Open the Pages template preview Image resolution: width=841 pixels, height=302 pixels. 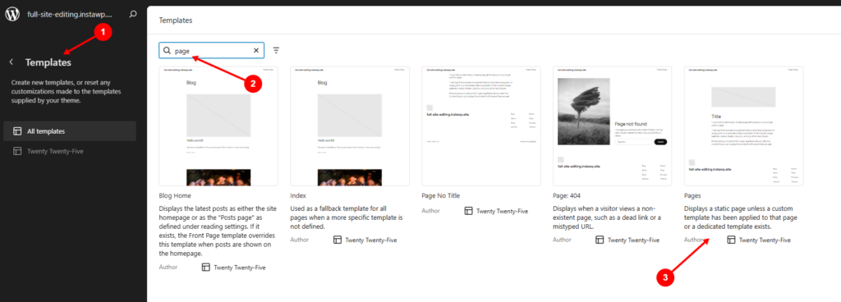click(743, 126)
